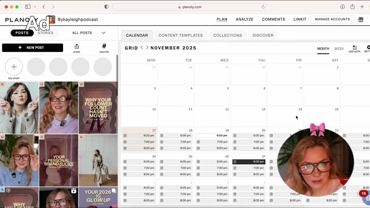Select Month view

coord(323,49)
